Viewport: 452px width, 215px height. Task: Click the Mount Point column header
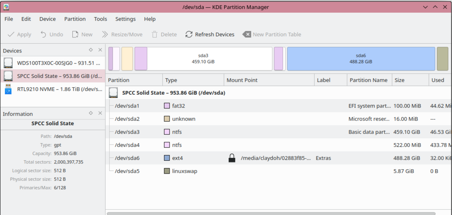[x=242, y=80]
